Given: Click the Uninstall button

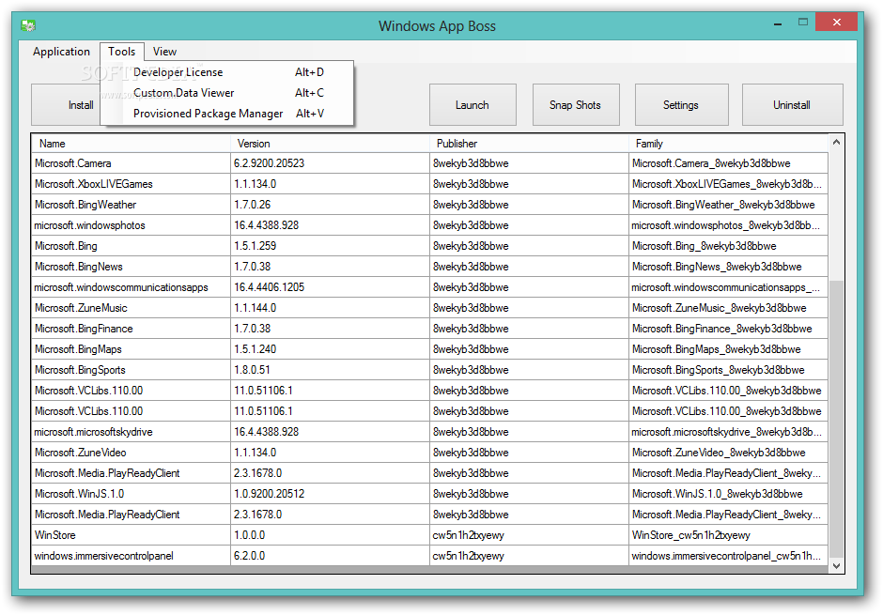Looking at the screenshot, I should pyautogui.click(x=792, y=104).
